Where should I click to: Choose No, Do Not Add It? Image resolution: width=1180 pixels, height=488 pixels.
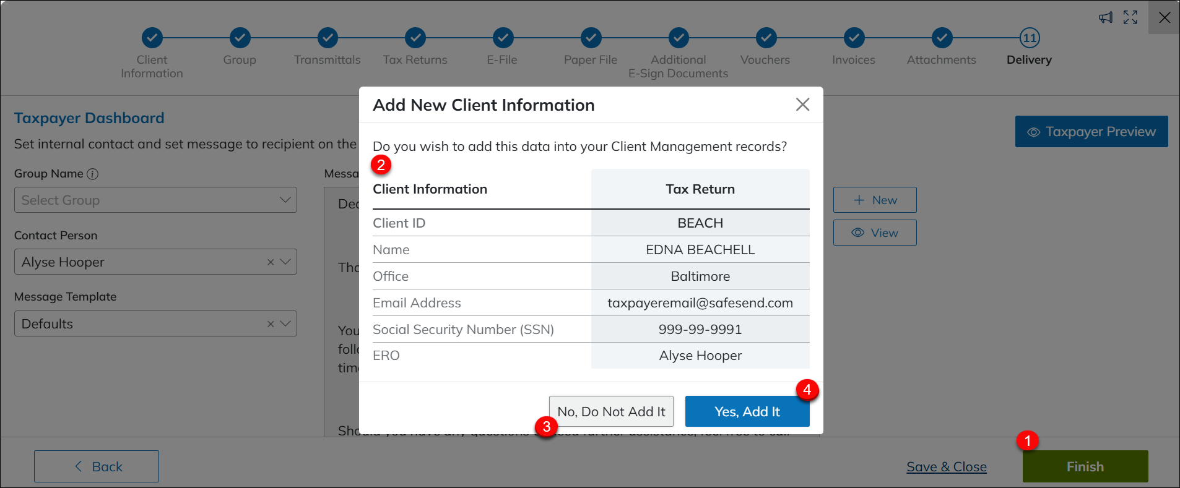tap(611, 411)
